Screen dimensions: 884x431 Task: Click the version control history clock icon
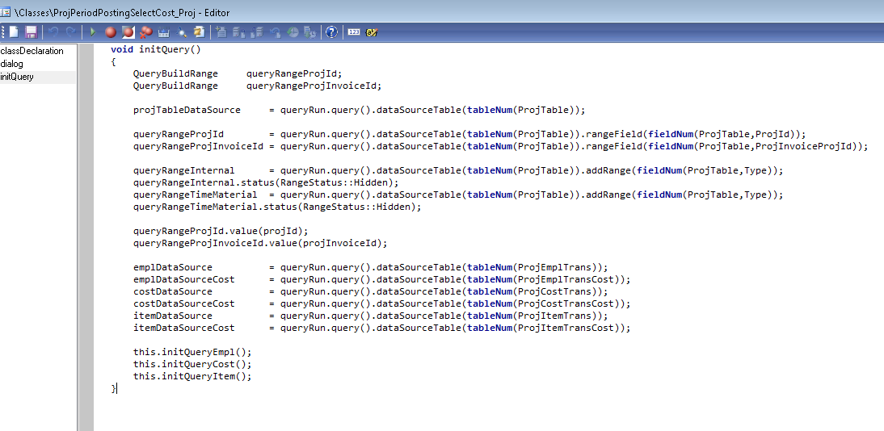[293, 32]
